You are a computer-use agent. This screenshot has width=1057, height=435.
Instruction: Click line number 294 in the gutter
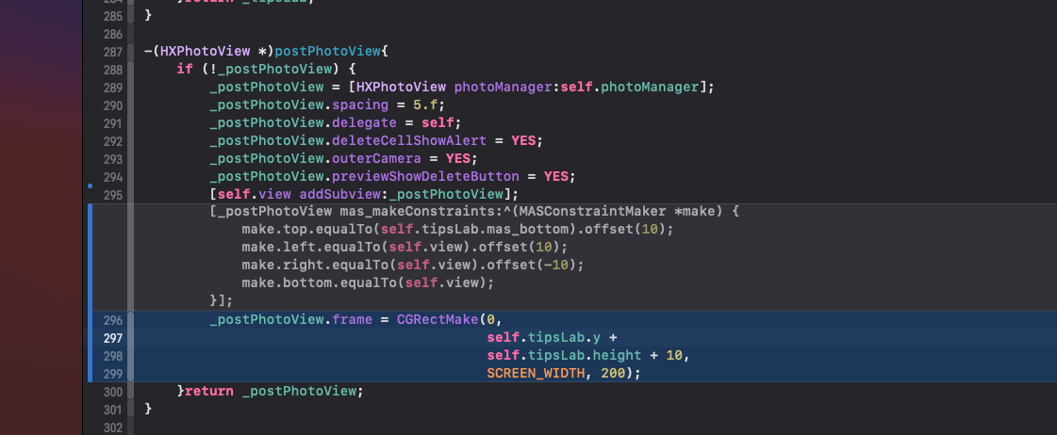click(112, 177)
